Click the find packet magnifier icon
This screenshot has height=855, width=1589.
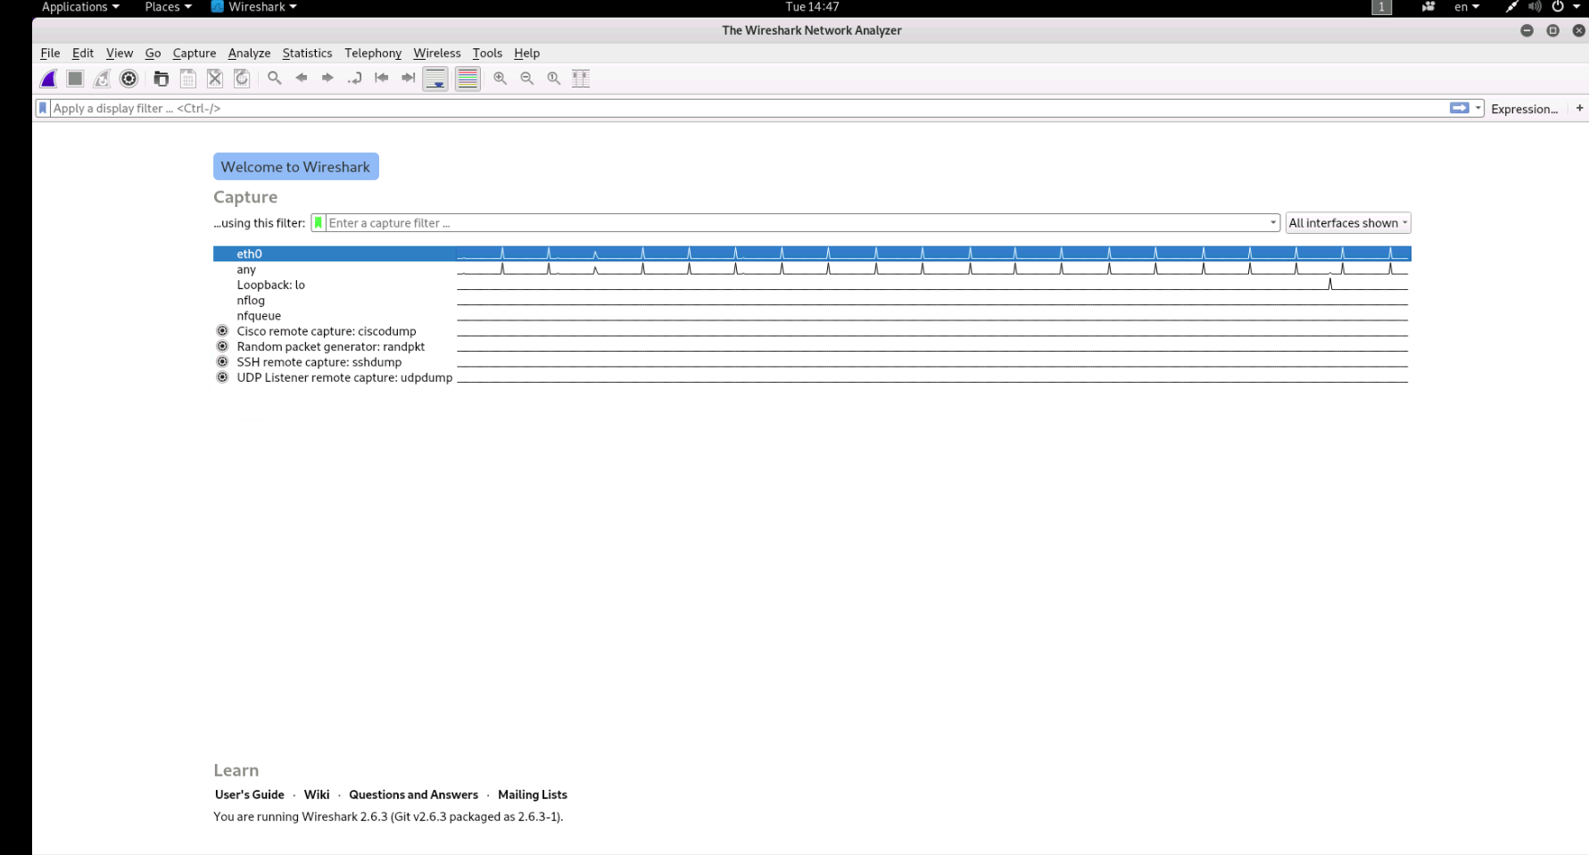point(275,79)
